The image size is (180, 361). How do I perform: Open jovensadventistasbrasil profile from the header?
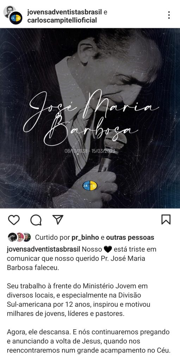pyautogui.click(x=65, y=12)
